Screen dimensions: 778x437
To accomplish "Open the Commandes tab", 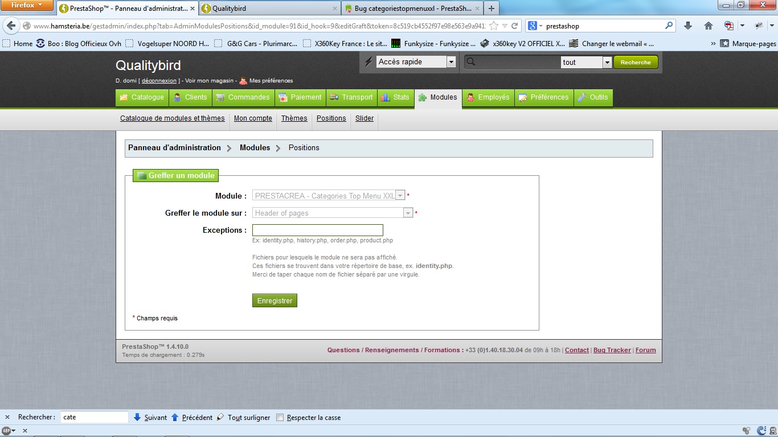I will pyautogui.click(x=243, y=97).
